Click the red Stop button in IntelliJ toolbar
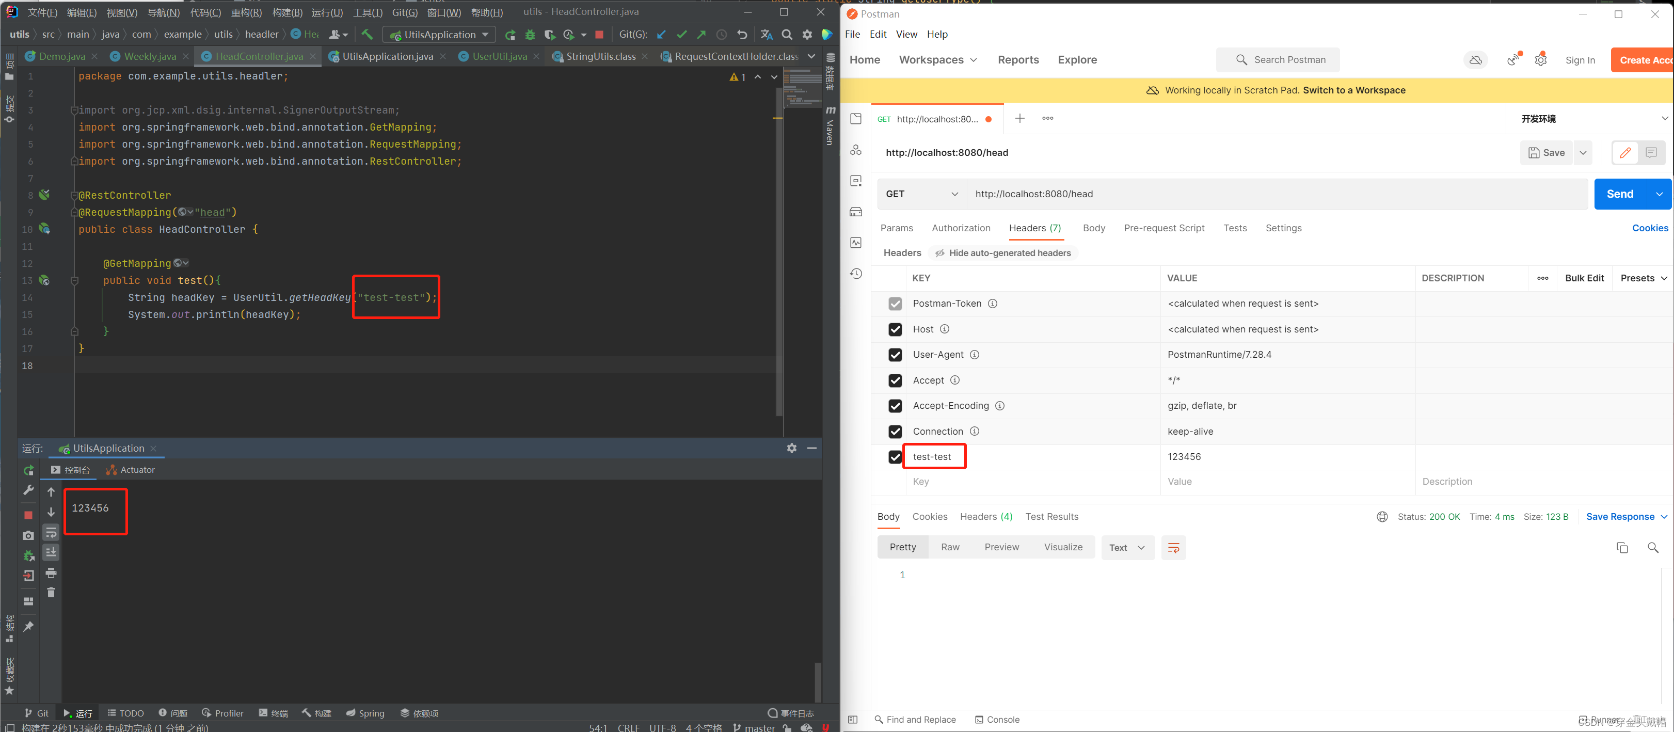 coord(599,35)
